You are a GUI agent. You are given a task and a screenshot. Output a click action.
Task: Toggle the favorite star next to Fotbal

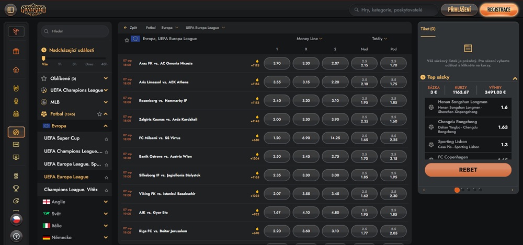click(99, 114)
